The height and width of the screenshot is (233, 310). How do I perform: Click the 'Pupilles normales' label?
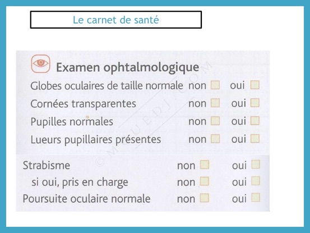[x=72, y=122]
